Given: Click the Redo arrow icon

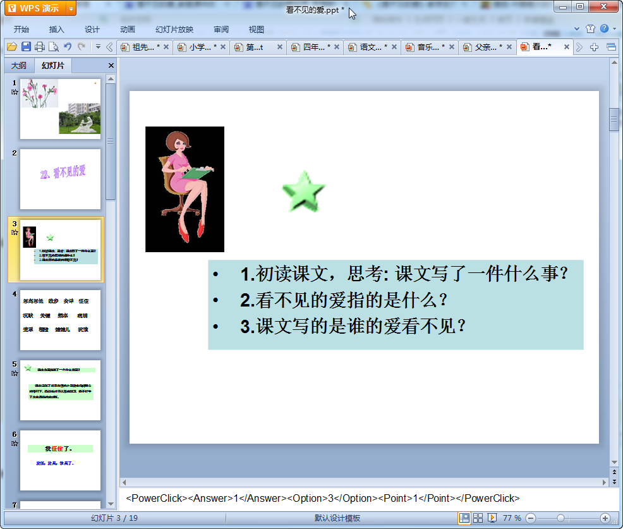Looking at the screenshot, I should click(x=82, y=47).
